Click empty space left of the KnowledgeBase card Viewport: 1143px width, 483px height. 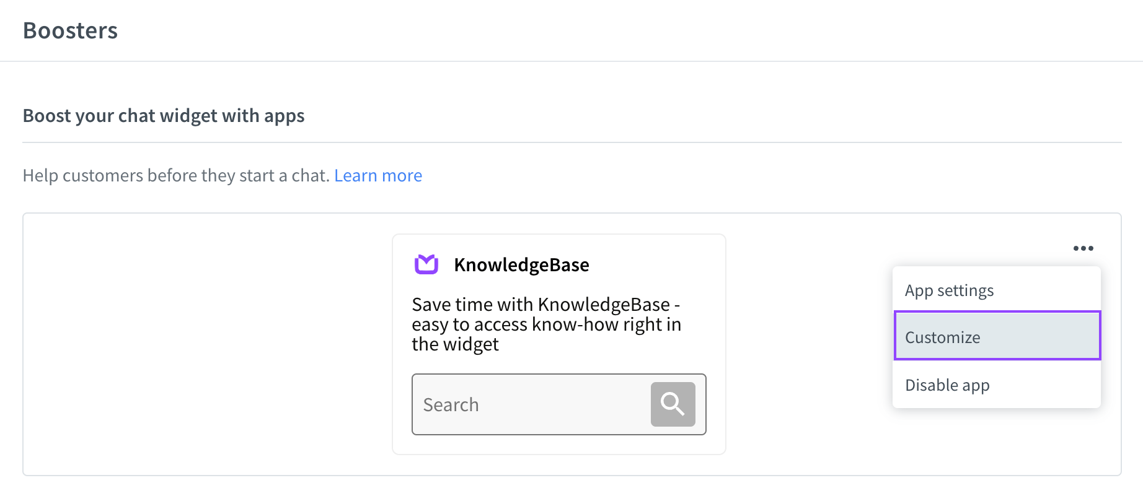pyautogui.click(x=208, y=344)
